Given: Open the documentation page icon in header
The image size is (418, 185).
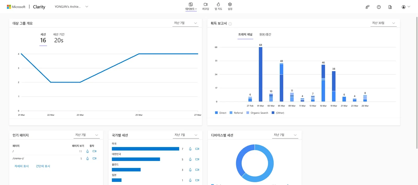Looking at the screenshot, I should pos(390,7).
